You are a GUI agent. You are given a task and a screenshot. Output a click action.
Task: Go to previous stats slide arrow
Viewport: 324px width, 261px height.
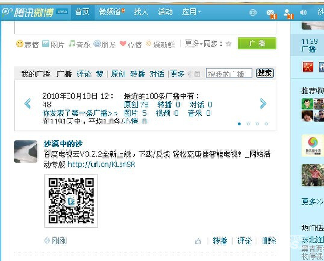pyautogui.click(x=28, y=104)
